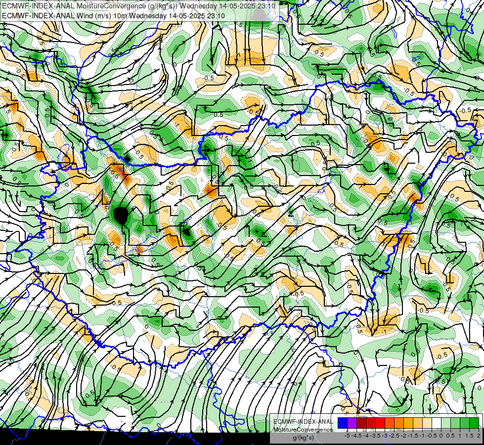Click the MoistureConvergence label in the legend

303,430
